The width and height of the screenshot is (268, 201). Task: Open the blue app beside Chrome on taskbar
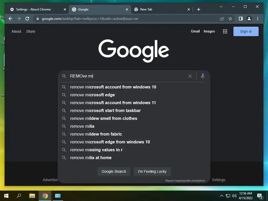tap(58, 196)
